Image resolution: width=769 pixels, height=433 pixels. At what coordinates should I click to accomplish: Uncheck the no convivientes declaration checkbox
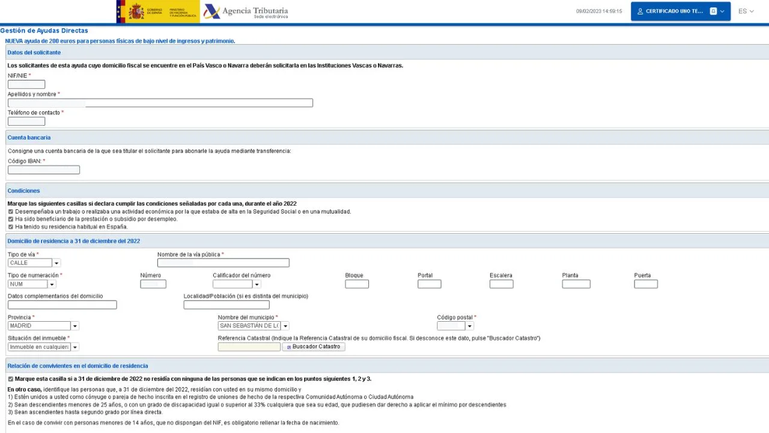point(11,379)
